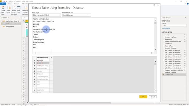
Task: Open the All Properties link
Action: click(166, 28)
